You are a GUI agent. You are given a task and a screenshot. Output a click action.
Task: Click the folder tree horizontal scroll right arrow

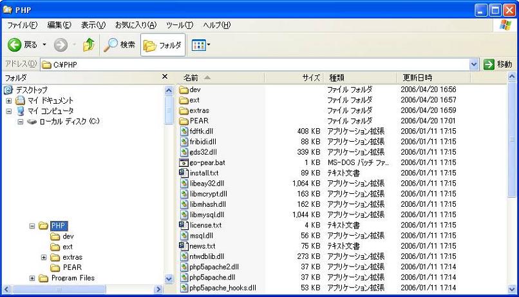(x=158, y=289)
